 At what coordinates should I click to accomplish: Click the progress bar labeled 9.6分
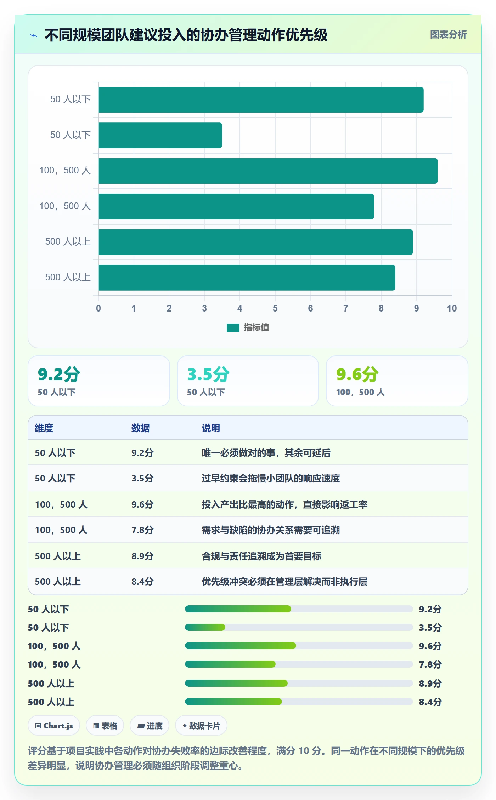click(299, 646)
